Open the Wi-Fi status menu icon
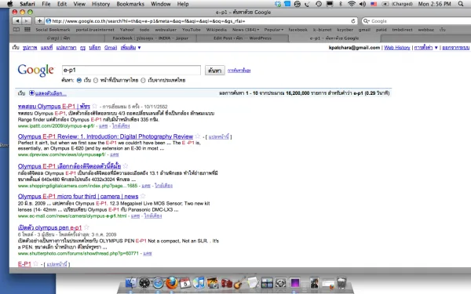The width and height of the screenshot is (471, 294). (352, 4)
